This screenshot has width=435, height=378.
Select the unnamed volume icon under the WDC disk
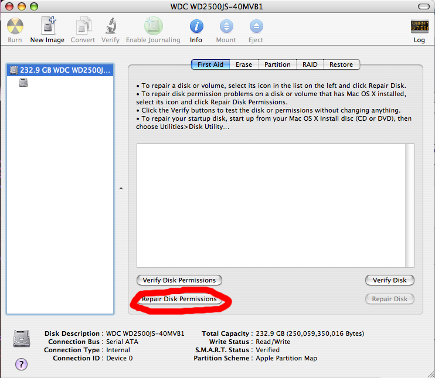(23, 83)
